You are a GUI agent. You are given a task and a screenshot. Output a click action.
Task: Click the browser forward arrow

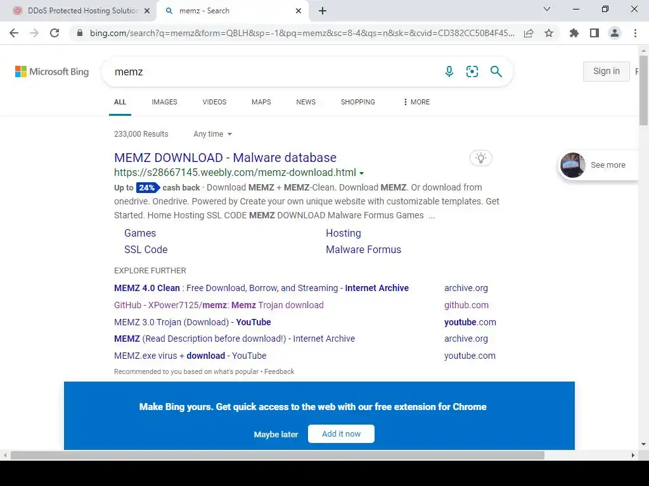[34, 33]
